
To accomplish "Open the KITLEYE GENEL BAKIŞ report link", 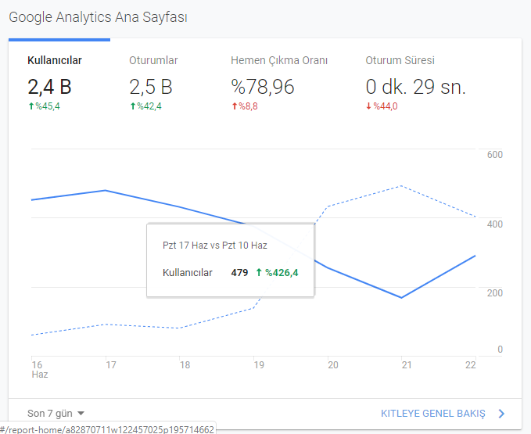I will [432, 414].
